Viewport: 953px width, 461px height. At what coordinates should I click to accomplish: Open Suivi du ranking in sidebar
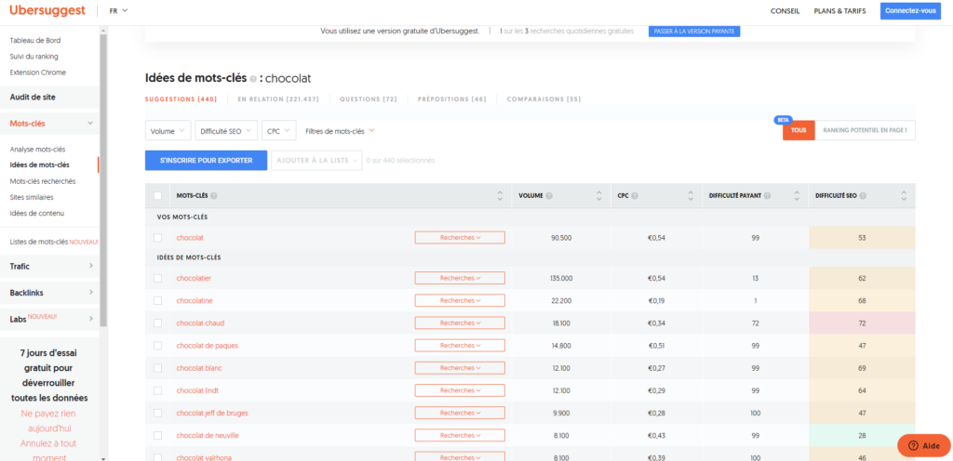click(34, 57)
